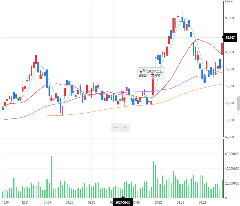
Task: Click the 12.07 date axis label
Action: point(6,202)
